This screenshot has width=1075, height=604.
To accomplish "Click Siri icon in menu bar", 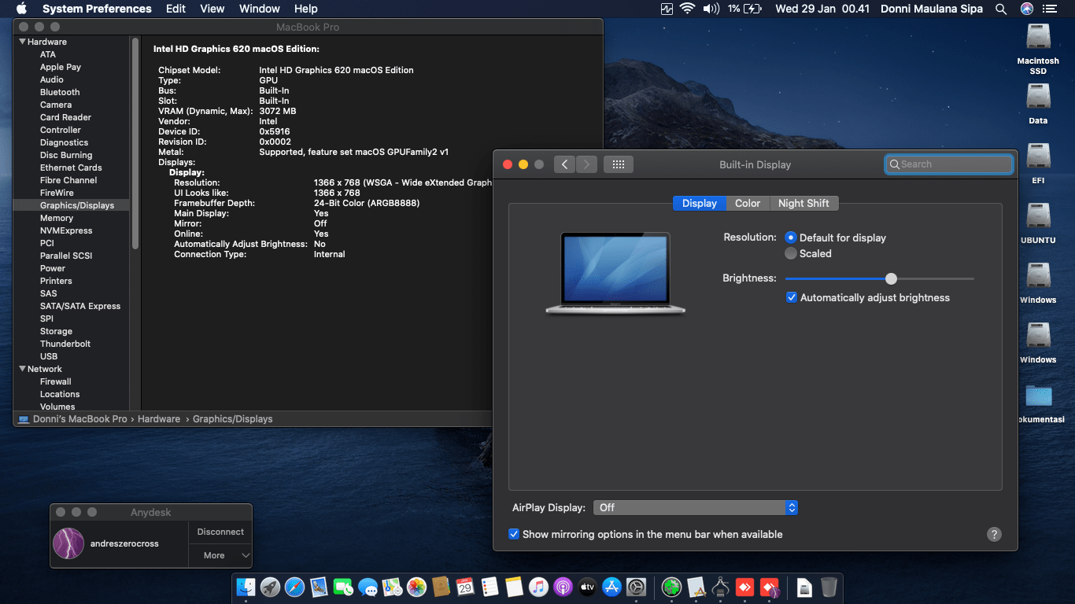I will [x=1027, y=9].
